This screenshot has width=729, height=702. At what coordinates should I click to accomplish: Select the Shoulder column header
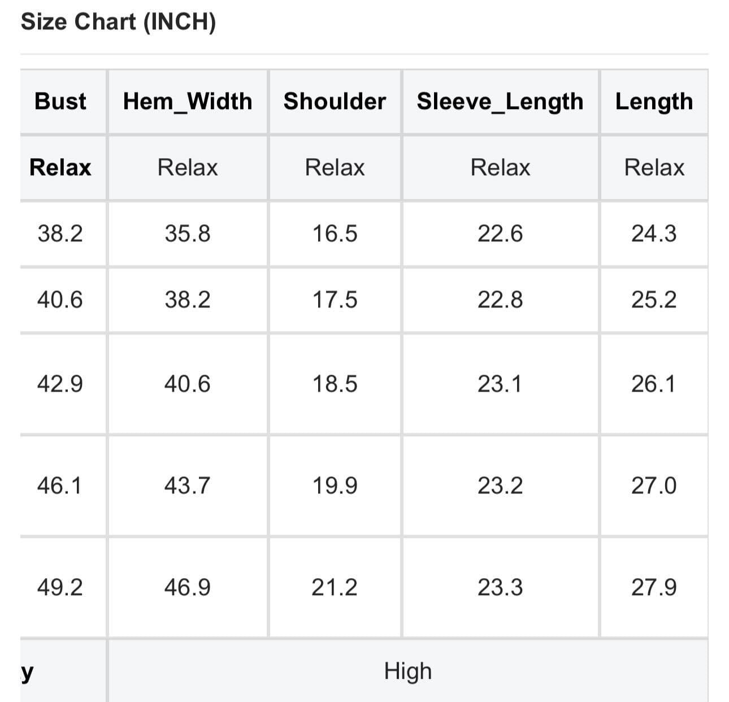click(335, 101)
